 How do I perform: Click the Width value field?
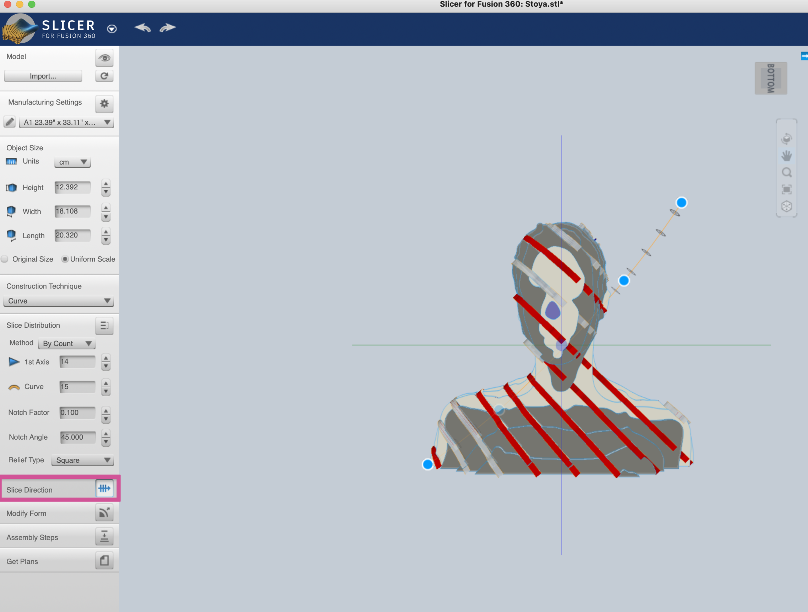(x=72, y=211)
